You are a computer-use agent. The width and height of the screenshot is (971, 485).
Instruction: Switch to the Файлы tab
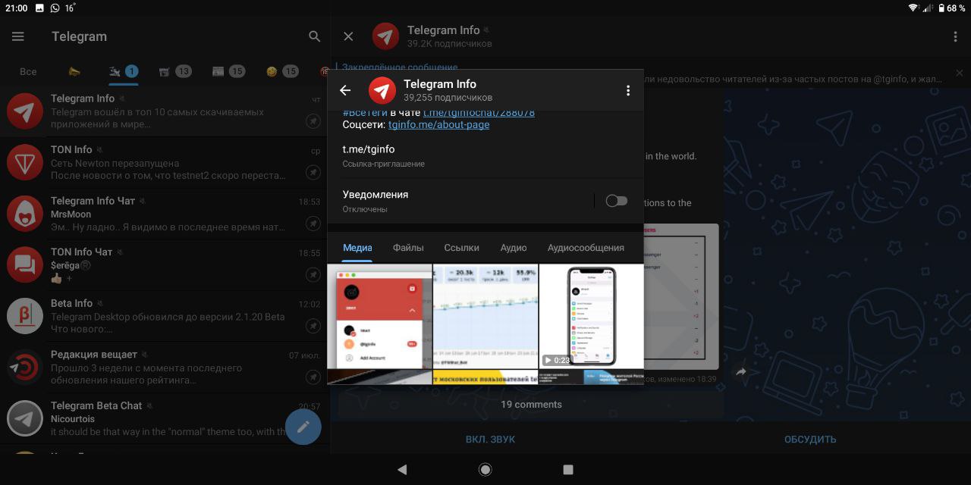pyautogui.click(x=408, y=248)
